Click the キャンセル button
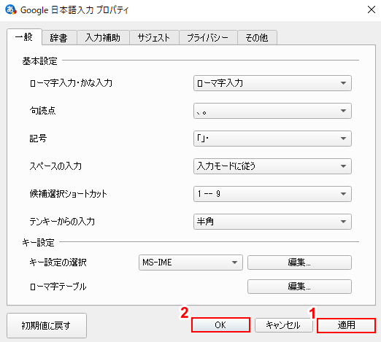 (283, 325)
